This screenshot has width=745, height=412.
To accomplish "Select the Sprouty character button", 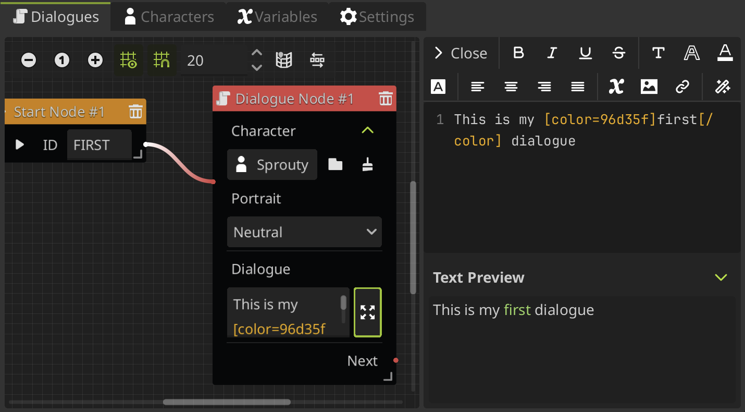I will coord(272,165).
